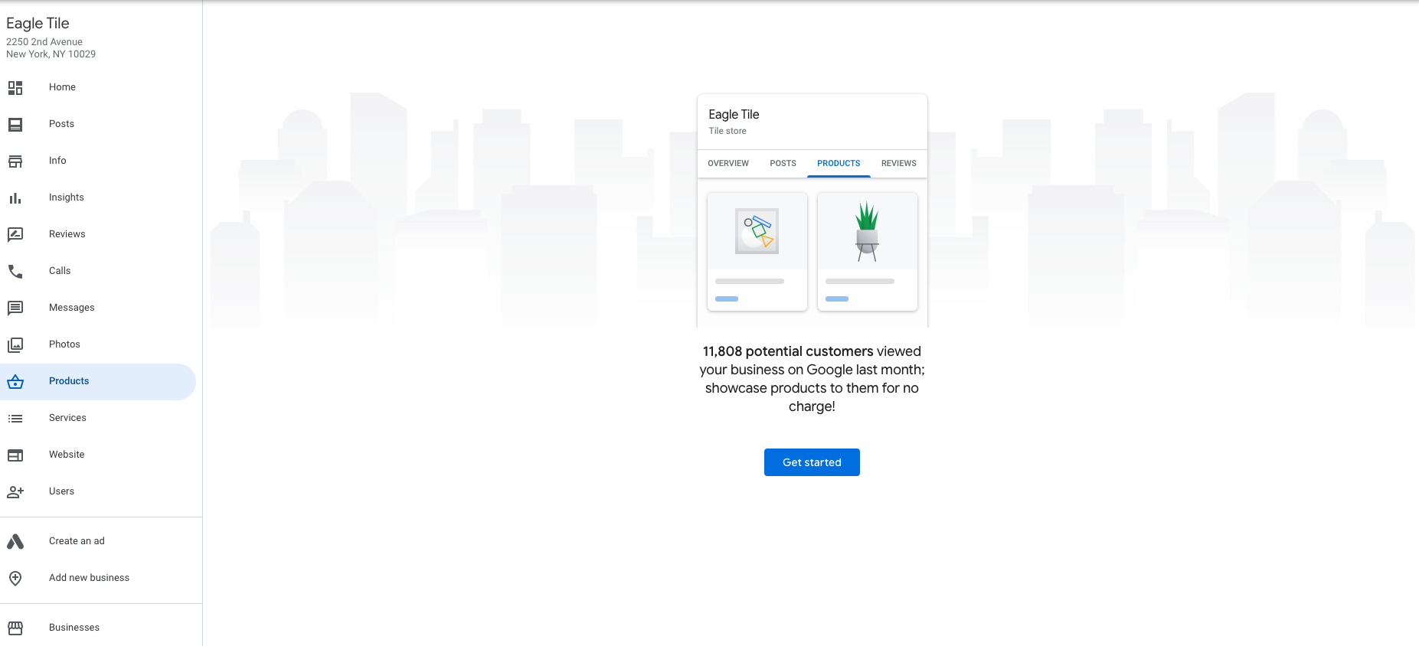Click the potted plant product thumbnail
Image resolution: width=1419 pixels, height=646 pixels.
click(x=868, y=231)
